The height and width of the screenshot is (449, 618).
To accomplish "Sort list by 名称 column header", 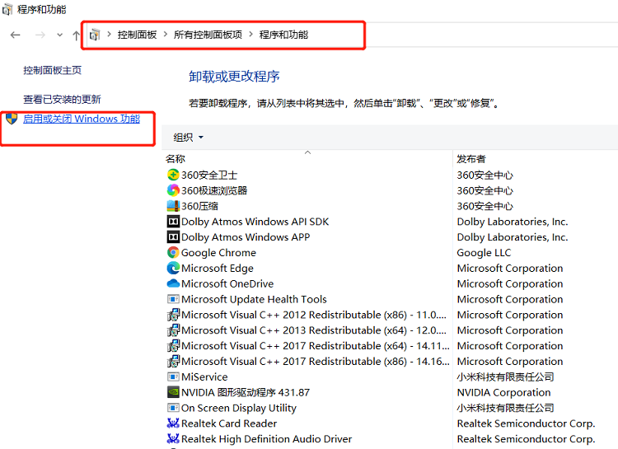I will 176,158.
